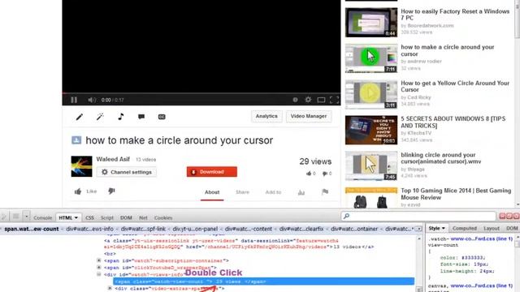Click Firebug command line toggle icon
Screen dimensions: 520x292
[x=15, y=217]
